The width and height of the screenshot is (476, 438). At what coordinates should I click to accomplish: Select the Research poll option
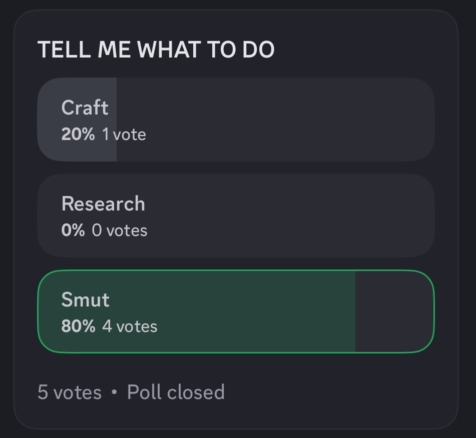[236, 215]
